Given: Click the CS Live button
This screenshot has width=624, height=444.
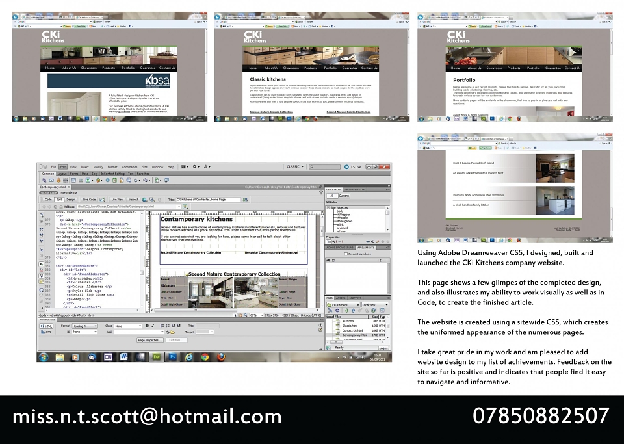Looking at the screenshot, I should pyautogui.click(x=352, y=167).
